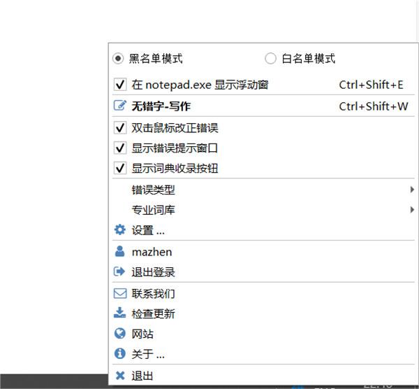Click the download icon for 检查更新
The height and width of the screenshot is (389, 419).
[x=119, y=313]
